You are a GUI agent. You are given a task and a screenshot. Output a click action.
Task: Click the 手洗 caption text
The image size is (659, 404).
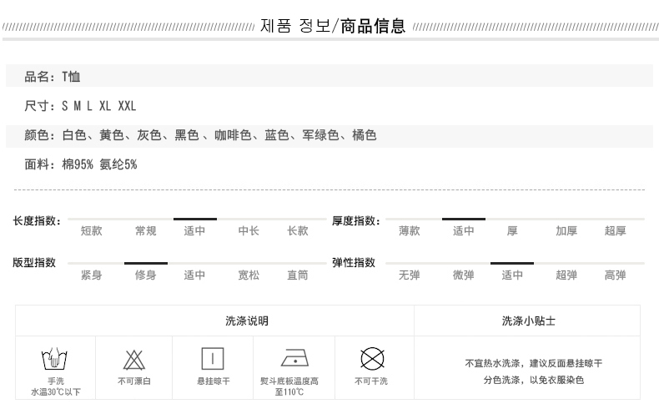tap(56, 381)
